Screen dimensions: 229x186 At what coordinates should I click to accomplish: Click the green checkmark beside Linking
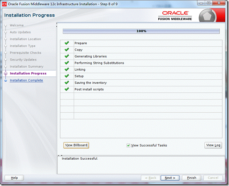67,69
